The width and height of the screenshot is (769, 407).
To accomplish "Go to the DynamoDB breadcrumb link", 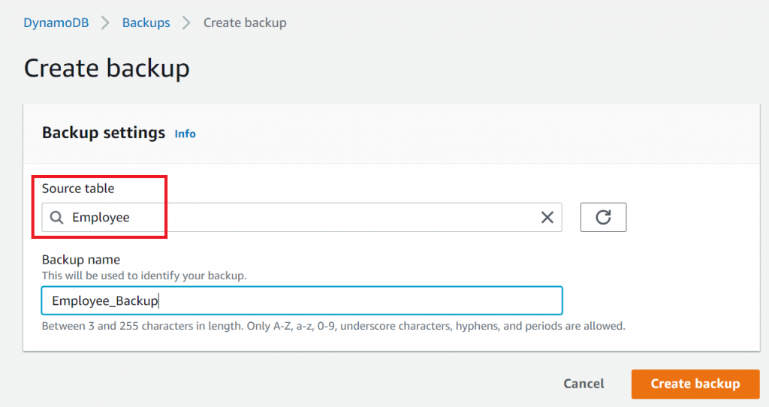I will point(56,23).
